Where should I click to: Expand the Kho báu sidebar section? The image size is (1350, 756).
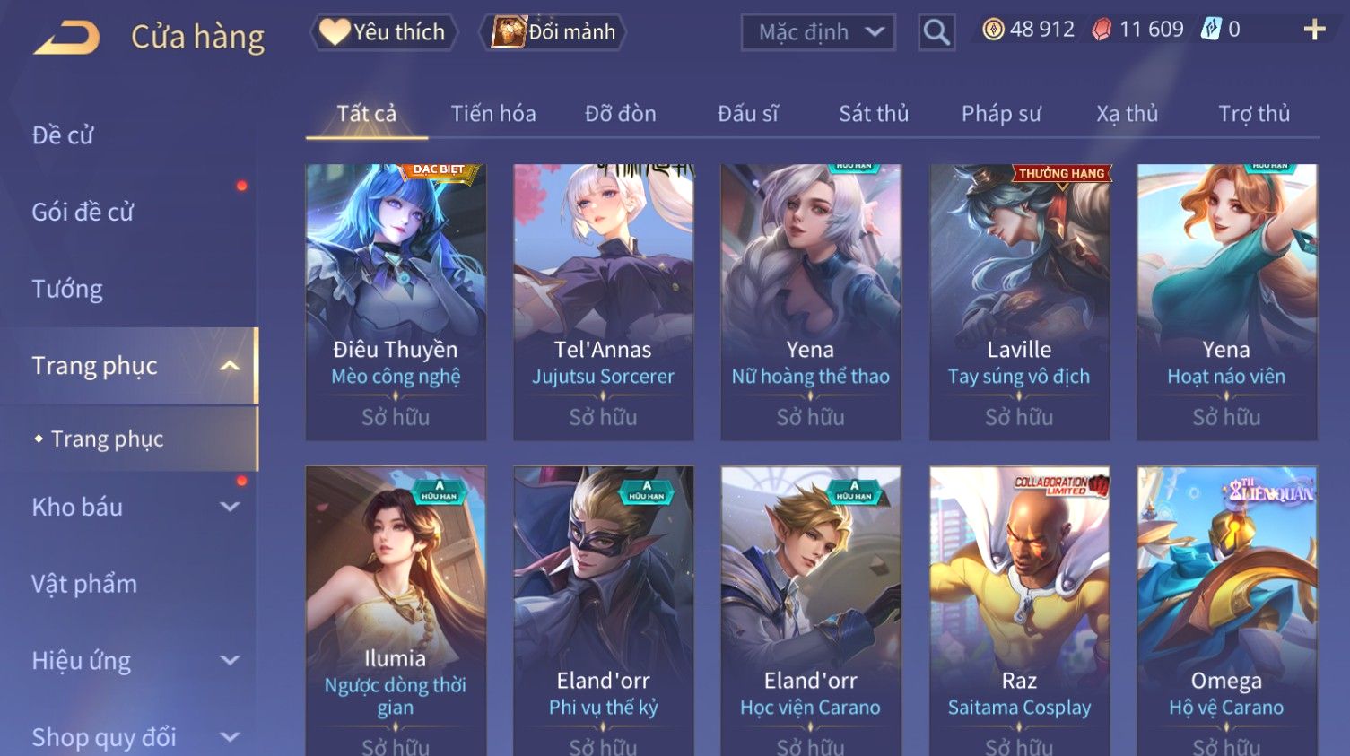(230, 507)
